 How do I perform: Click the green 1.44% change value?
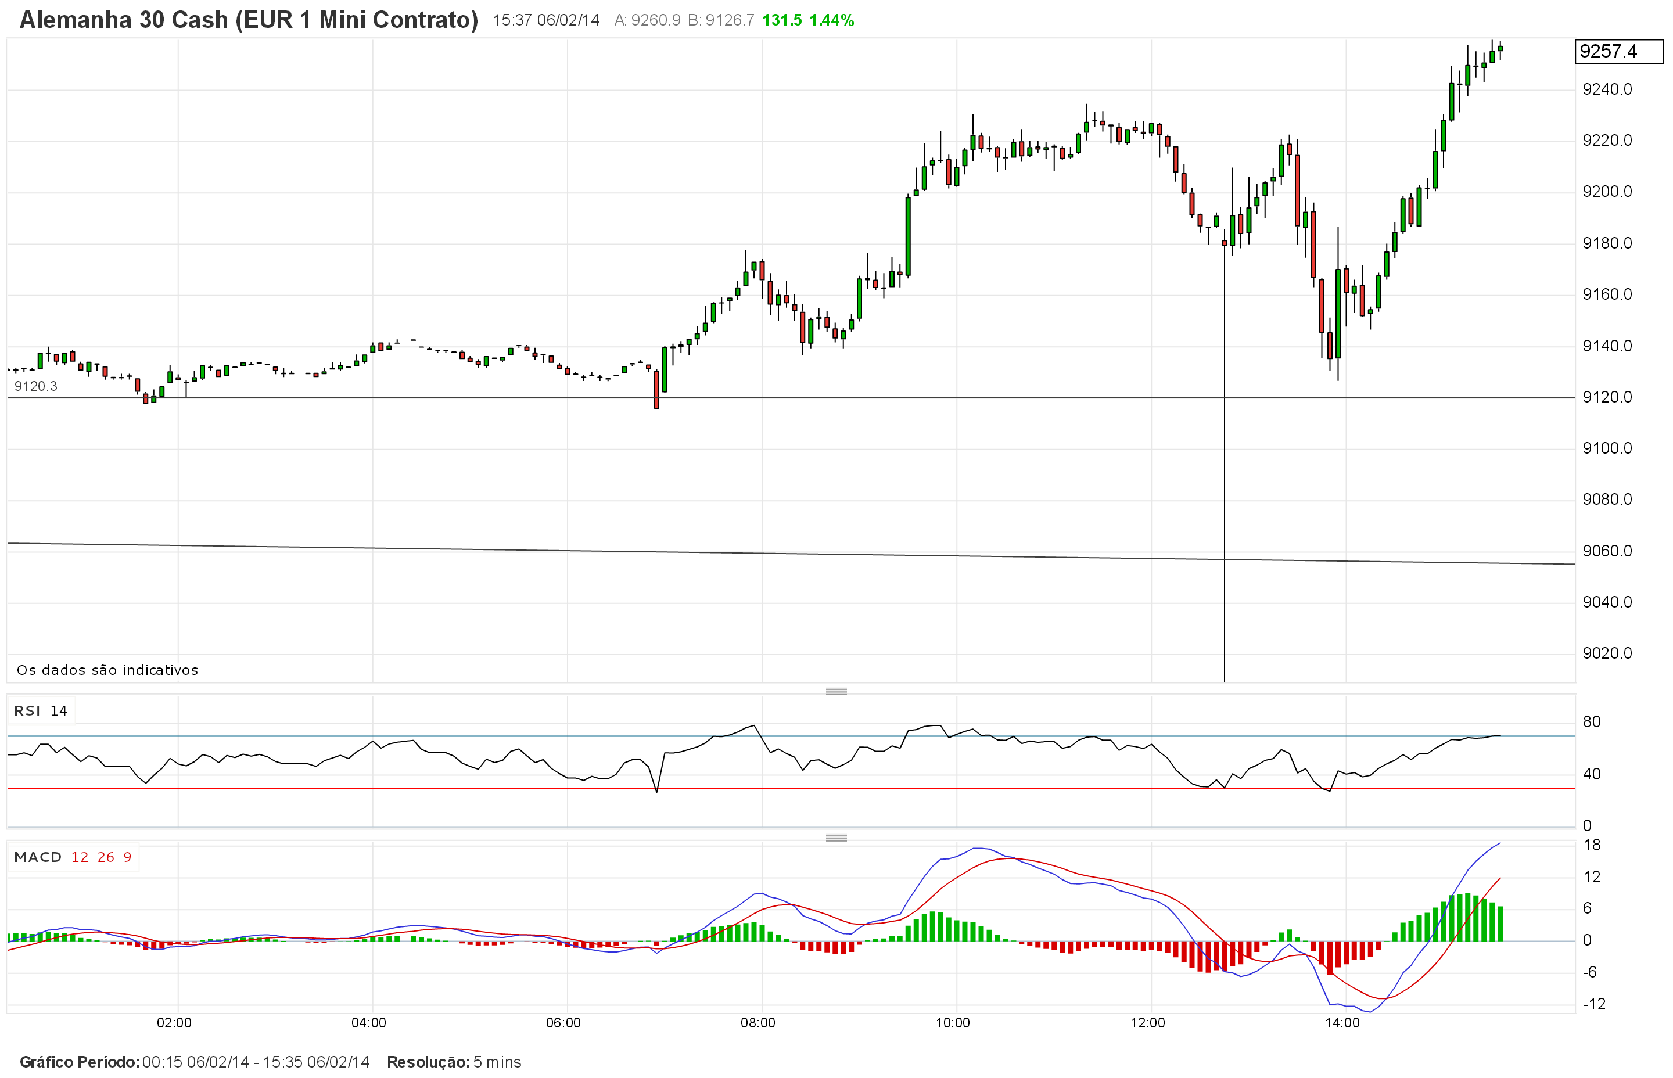pyautogui.click(x=832, y=20)
